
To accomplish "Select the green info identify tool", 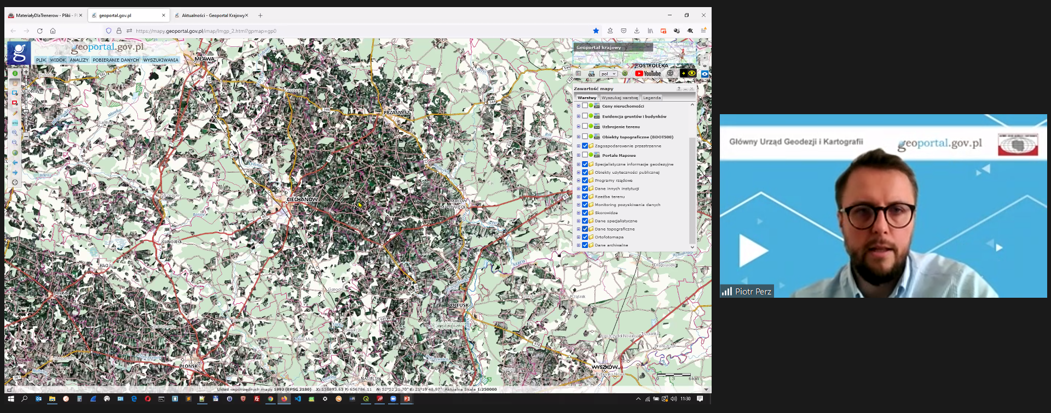I will click(15, 73).
